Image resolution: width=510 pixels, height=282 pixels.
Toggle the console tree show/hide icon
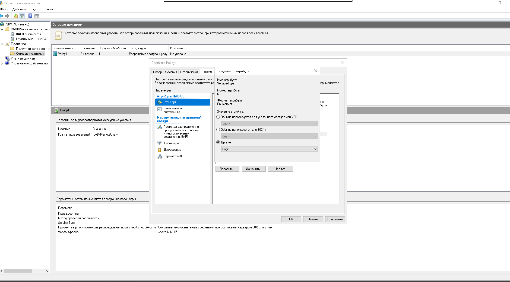(x=22, y=16)
